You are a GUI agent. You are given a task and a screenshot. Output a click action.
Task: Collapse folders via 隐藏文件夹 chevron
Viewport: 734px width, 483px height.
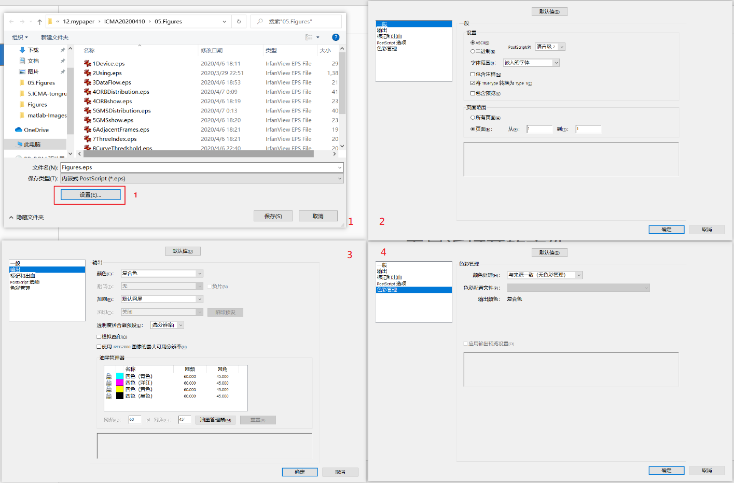click(11, 217)
